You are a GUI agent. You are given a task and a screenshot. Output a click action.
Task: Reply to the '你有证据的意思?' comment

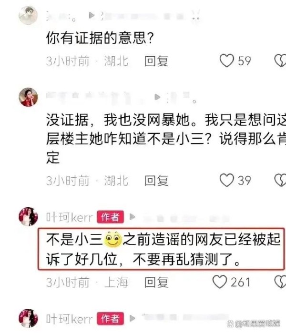[157, 61]
